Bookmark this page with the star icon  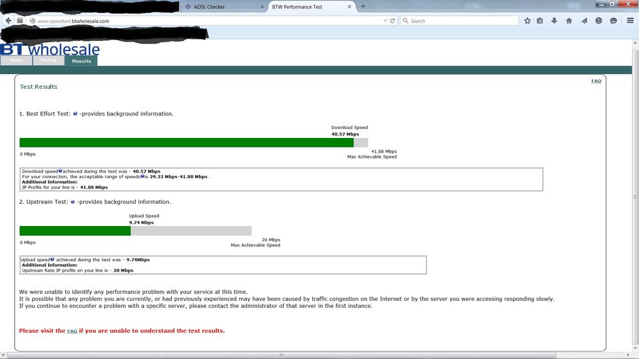(527, 20)
